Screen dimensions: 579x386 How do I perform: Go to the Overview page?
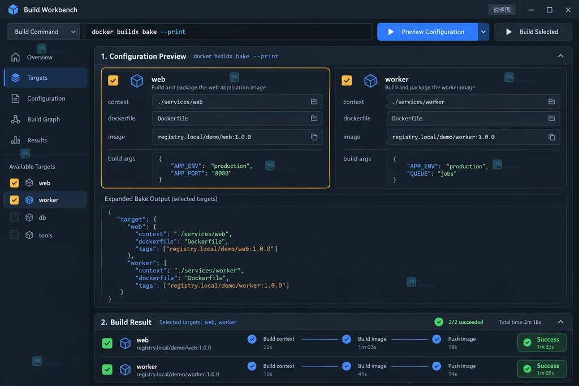[45, 57]
